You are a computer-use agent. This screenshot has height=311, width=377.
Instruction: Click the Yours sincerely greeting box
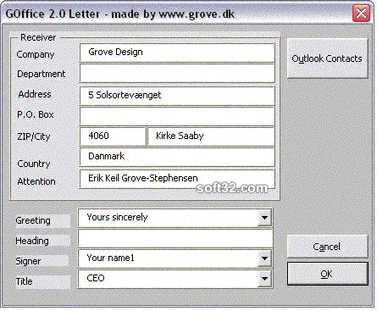coord(175,218)
